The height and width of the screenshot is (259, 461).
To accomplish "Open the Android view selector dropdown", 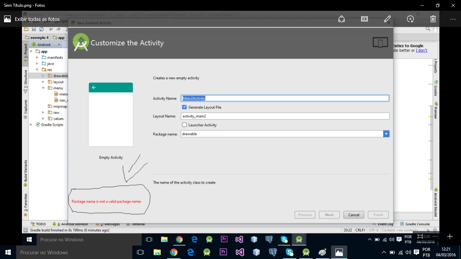I will tap(47, 45).
